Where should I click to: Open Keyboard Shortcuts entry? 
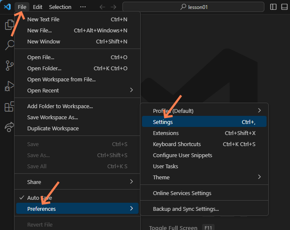(x=204, y=144)
